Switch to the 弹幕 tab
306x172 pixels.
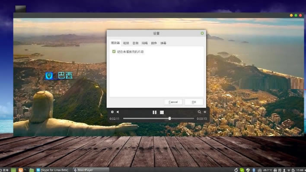click(x=163, y=43)
